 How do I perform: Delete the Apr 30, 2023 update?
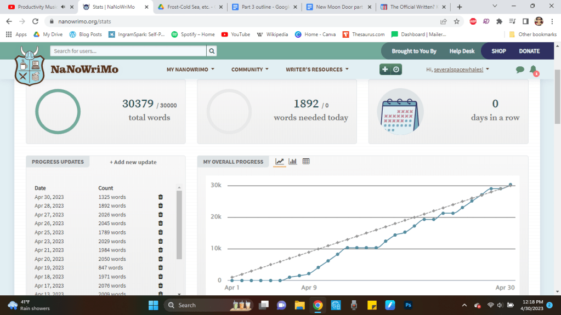pos(161,197)
